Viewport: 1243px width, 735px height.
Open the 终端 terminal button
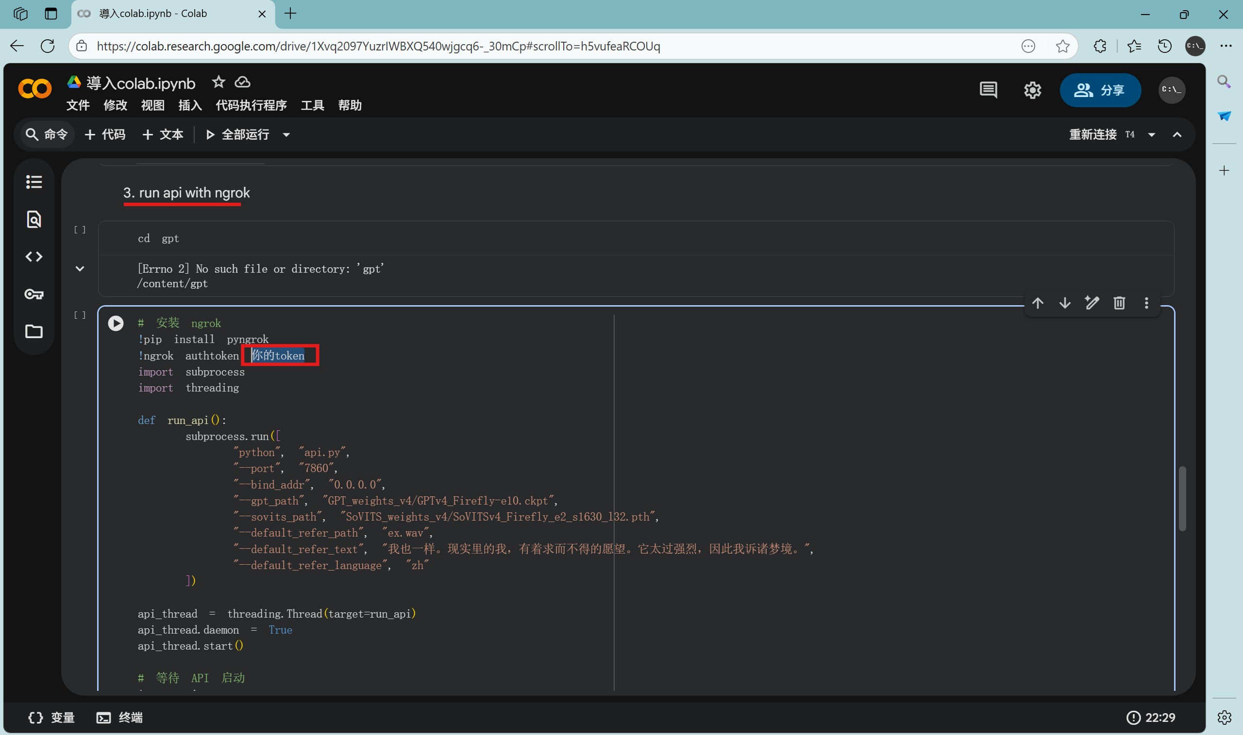[119, 718]
